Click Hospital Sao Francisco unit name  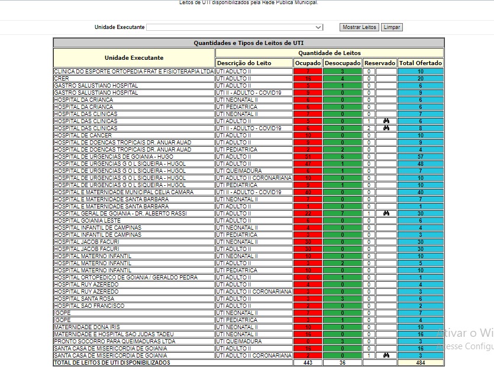89,306
